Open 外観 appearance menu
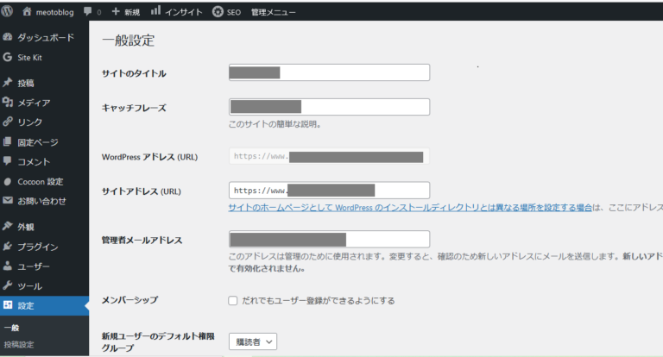The height and width of the screenshot is (357, 663). (26, 227)
